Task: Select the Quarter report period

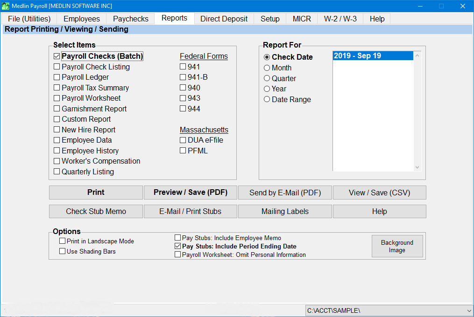Action: coord(267,78)
